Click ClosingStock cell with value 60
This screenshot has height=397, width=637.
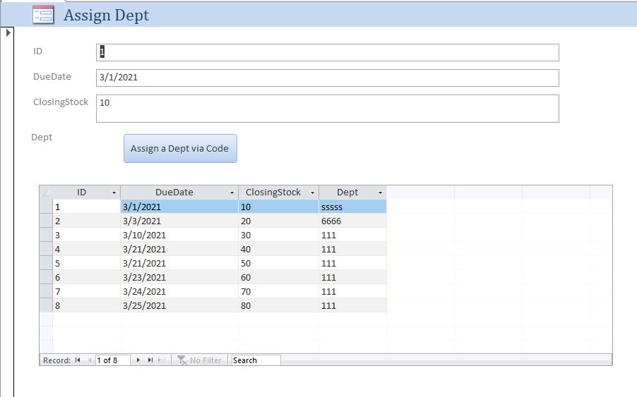tap(278, 277)
